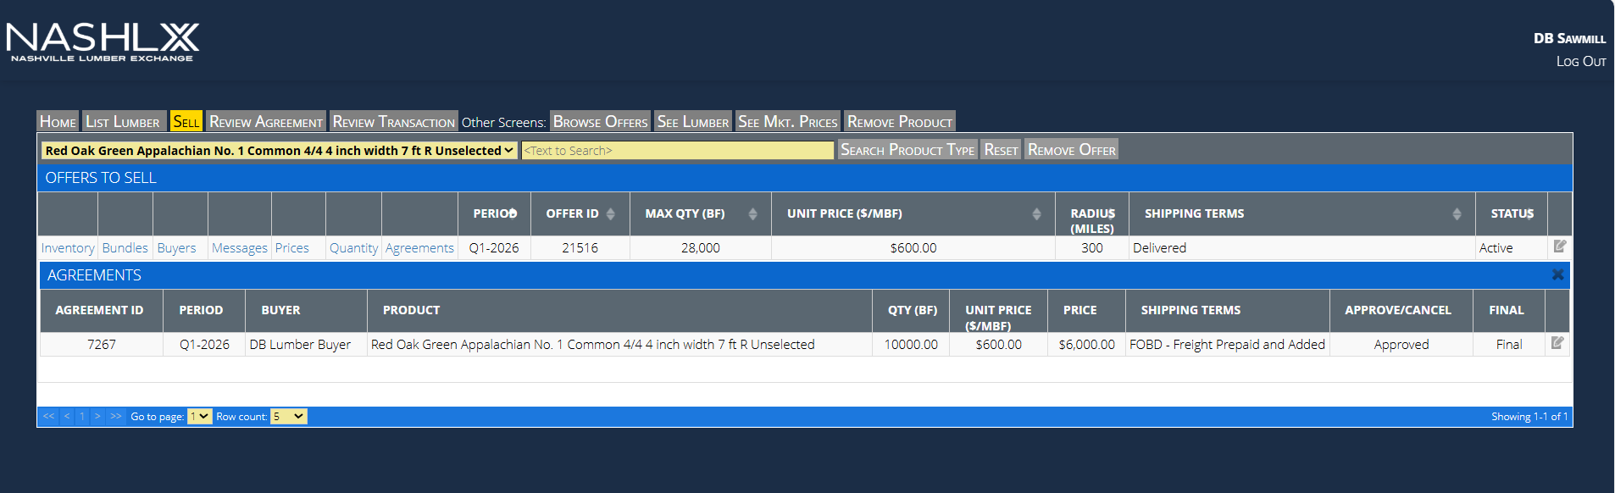Image resolution: width=1615 pixels, height=493 pixels.
Task: Open the Bundles link for offer 21516
Action: point(125,247)
